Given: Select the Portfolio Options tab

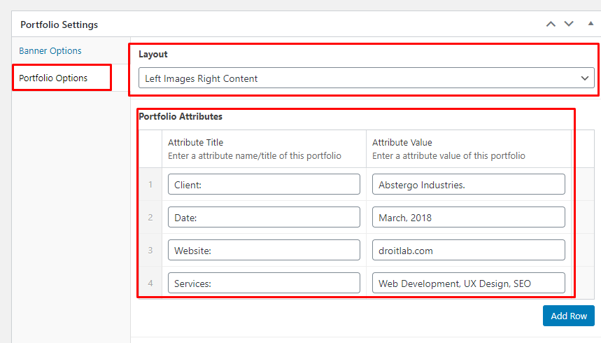Looking at the screenshot, I should click(53, 78).
